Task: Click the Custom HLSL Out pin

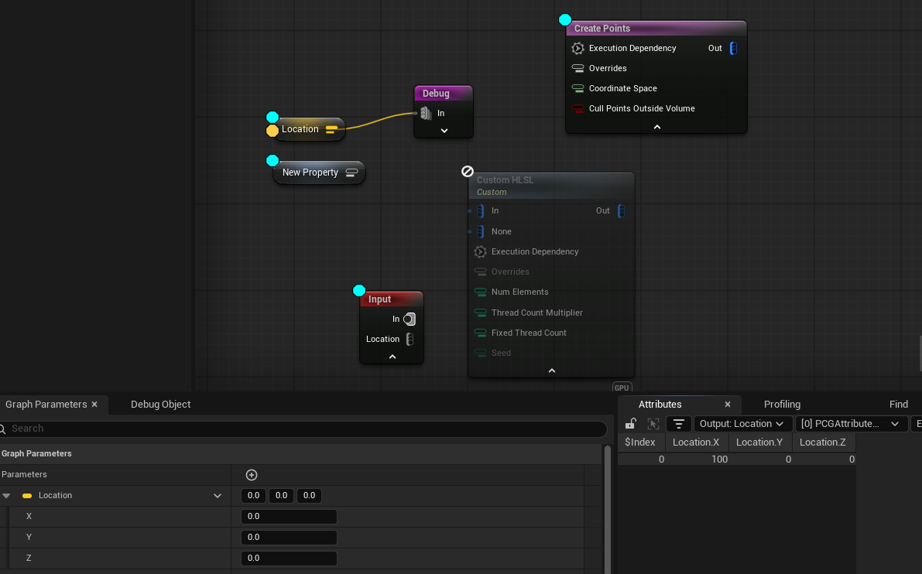Action: click(x=620, y=211)
